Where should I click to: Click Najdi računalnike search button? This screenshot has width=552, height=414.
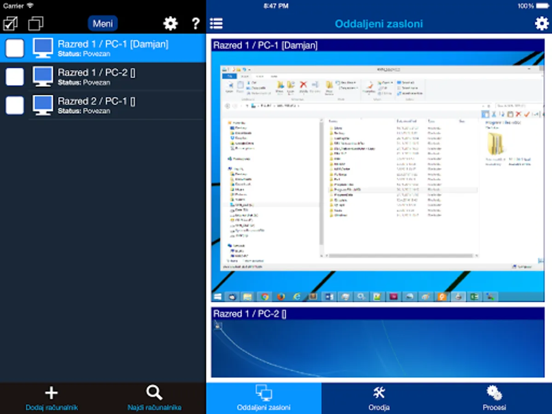(155, 398)
